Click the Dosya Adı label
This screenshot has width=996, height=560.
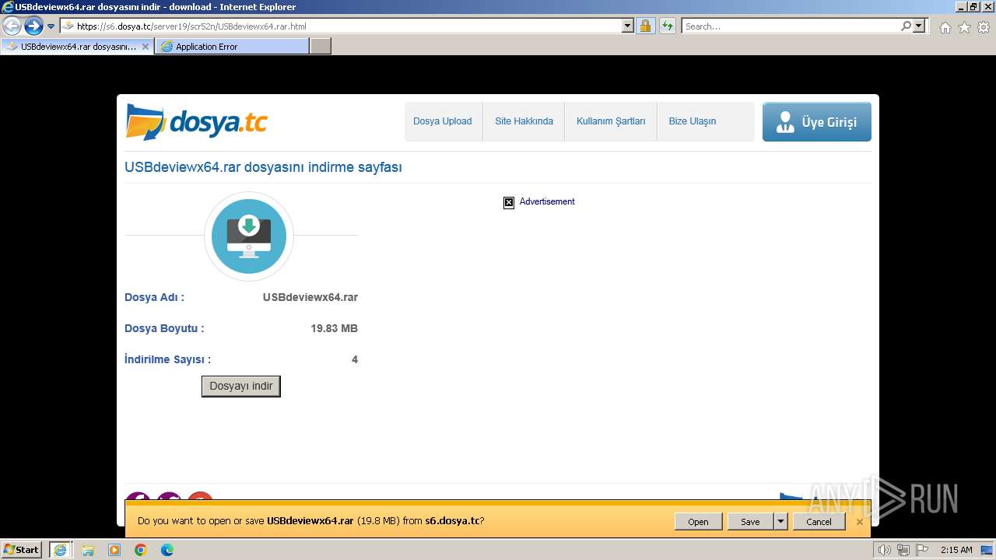[154, 297]
